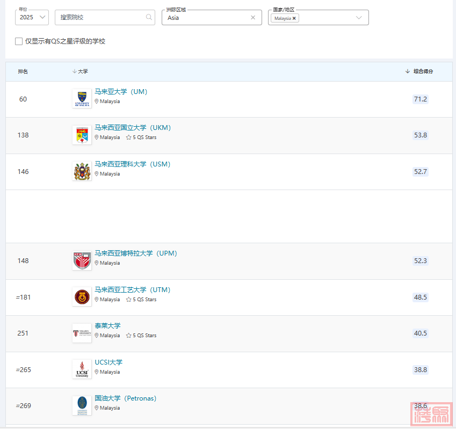
Task: Open the 马来西亚国立大学 (UKM) link
Action: click(x=133, y=128)
